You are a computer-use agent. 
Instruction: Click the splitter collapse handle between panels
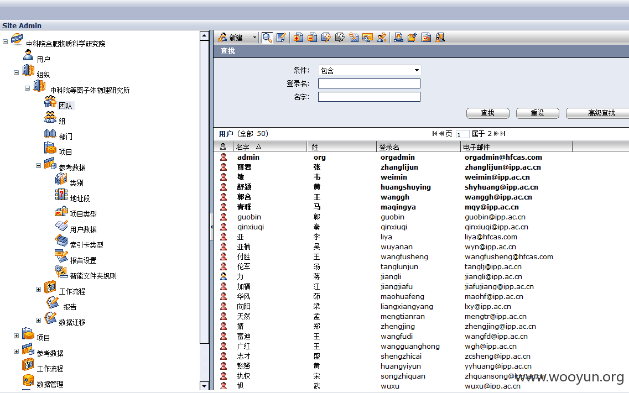211,227
